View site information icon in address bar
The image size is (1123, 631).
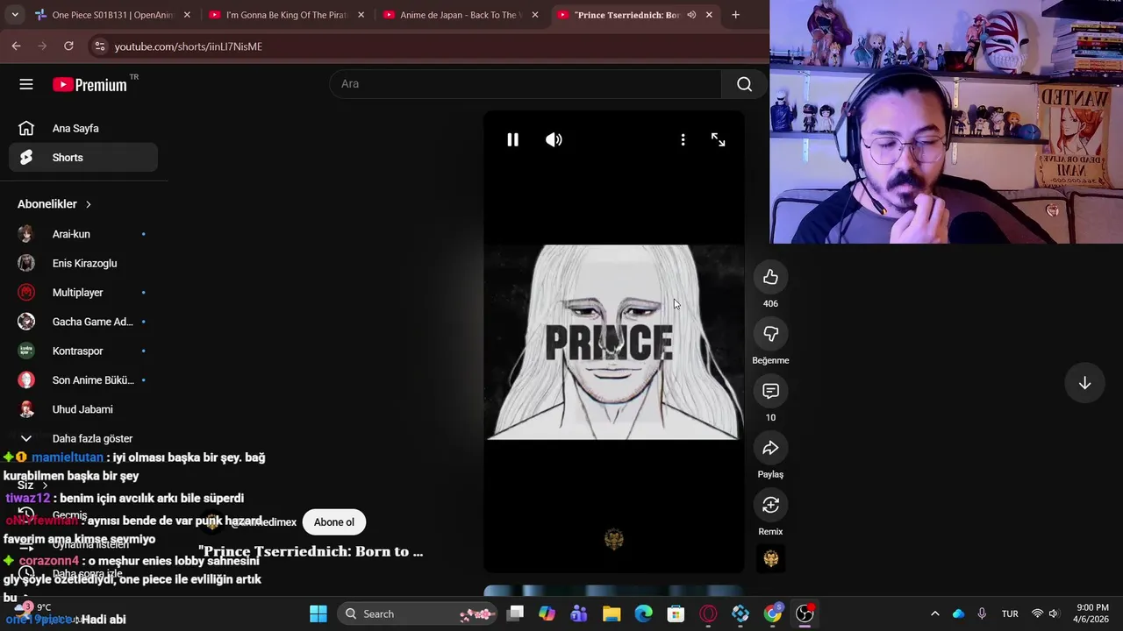[x=100, y=46]
